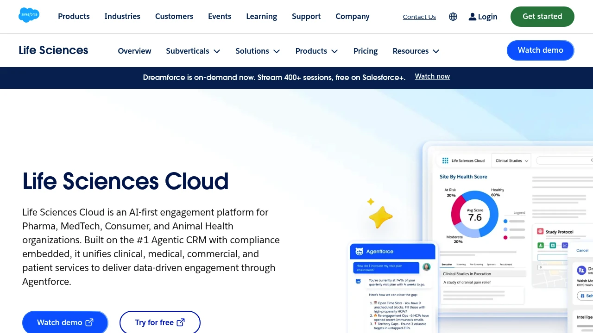Click the Life Sciences section title

(x=53, y=50)
